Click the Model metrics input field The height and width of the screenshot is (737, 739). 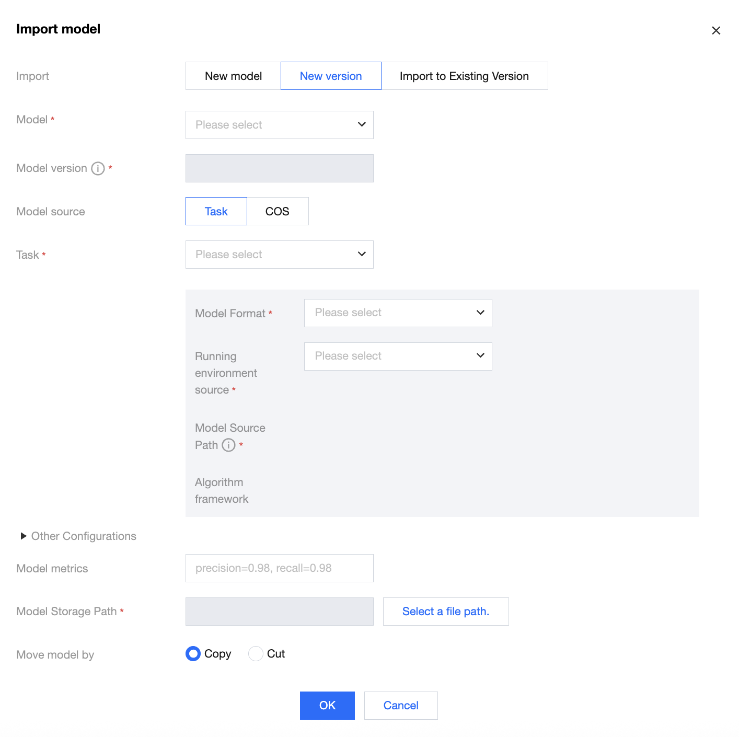(x=279, y=568)
